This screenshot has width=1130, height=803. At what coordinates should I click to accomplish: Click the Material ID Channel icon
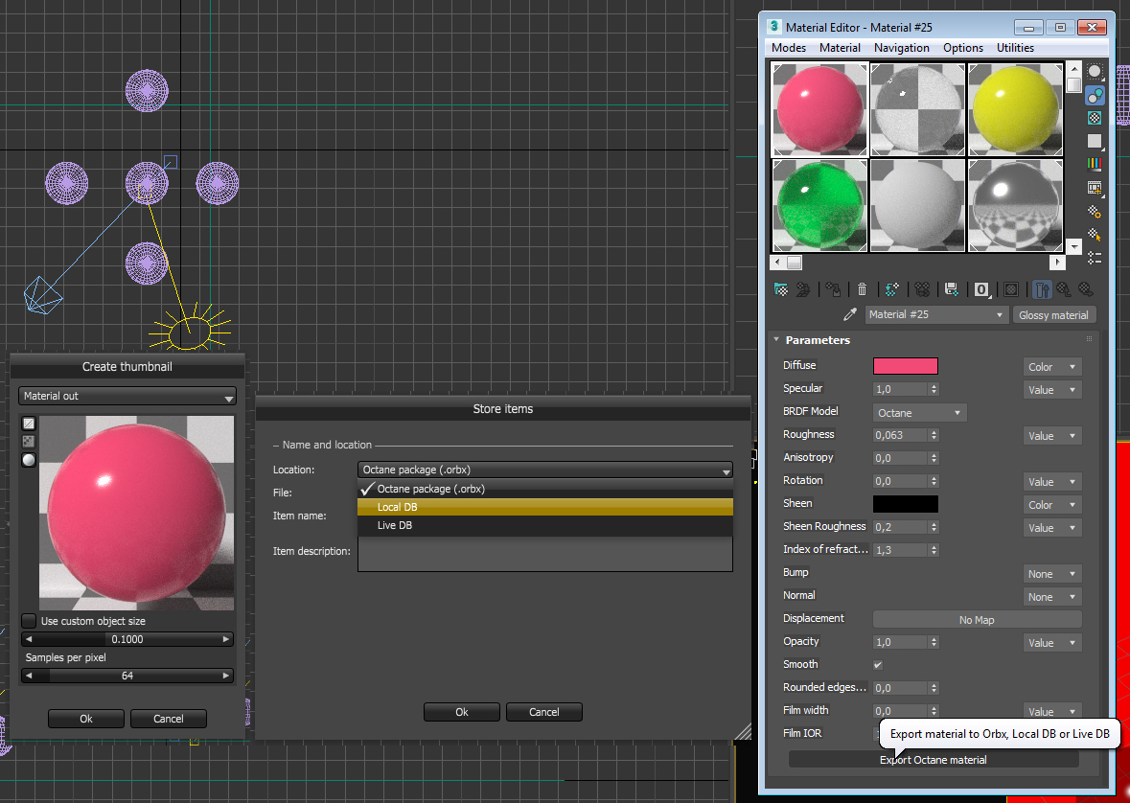pyautogui.click(x=981, y=289)
